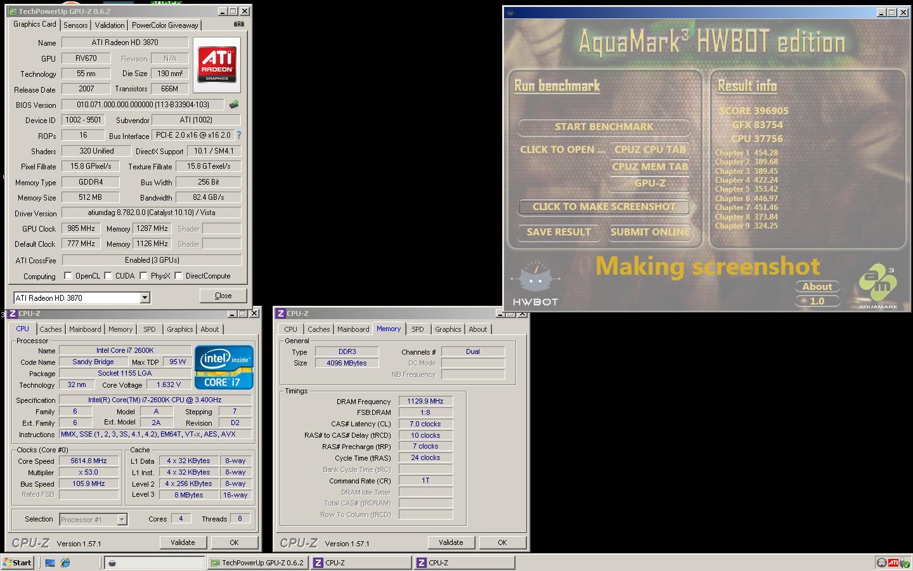This screenshot has height=571, width=913.
Task: Click the Show Desktop quick launch icon
Action: pos(49,563)
